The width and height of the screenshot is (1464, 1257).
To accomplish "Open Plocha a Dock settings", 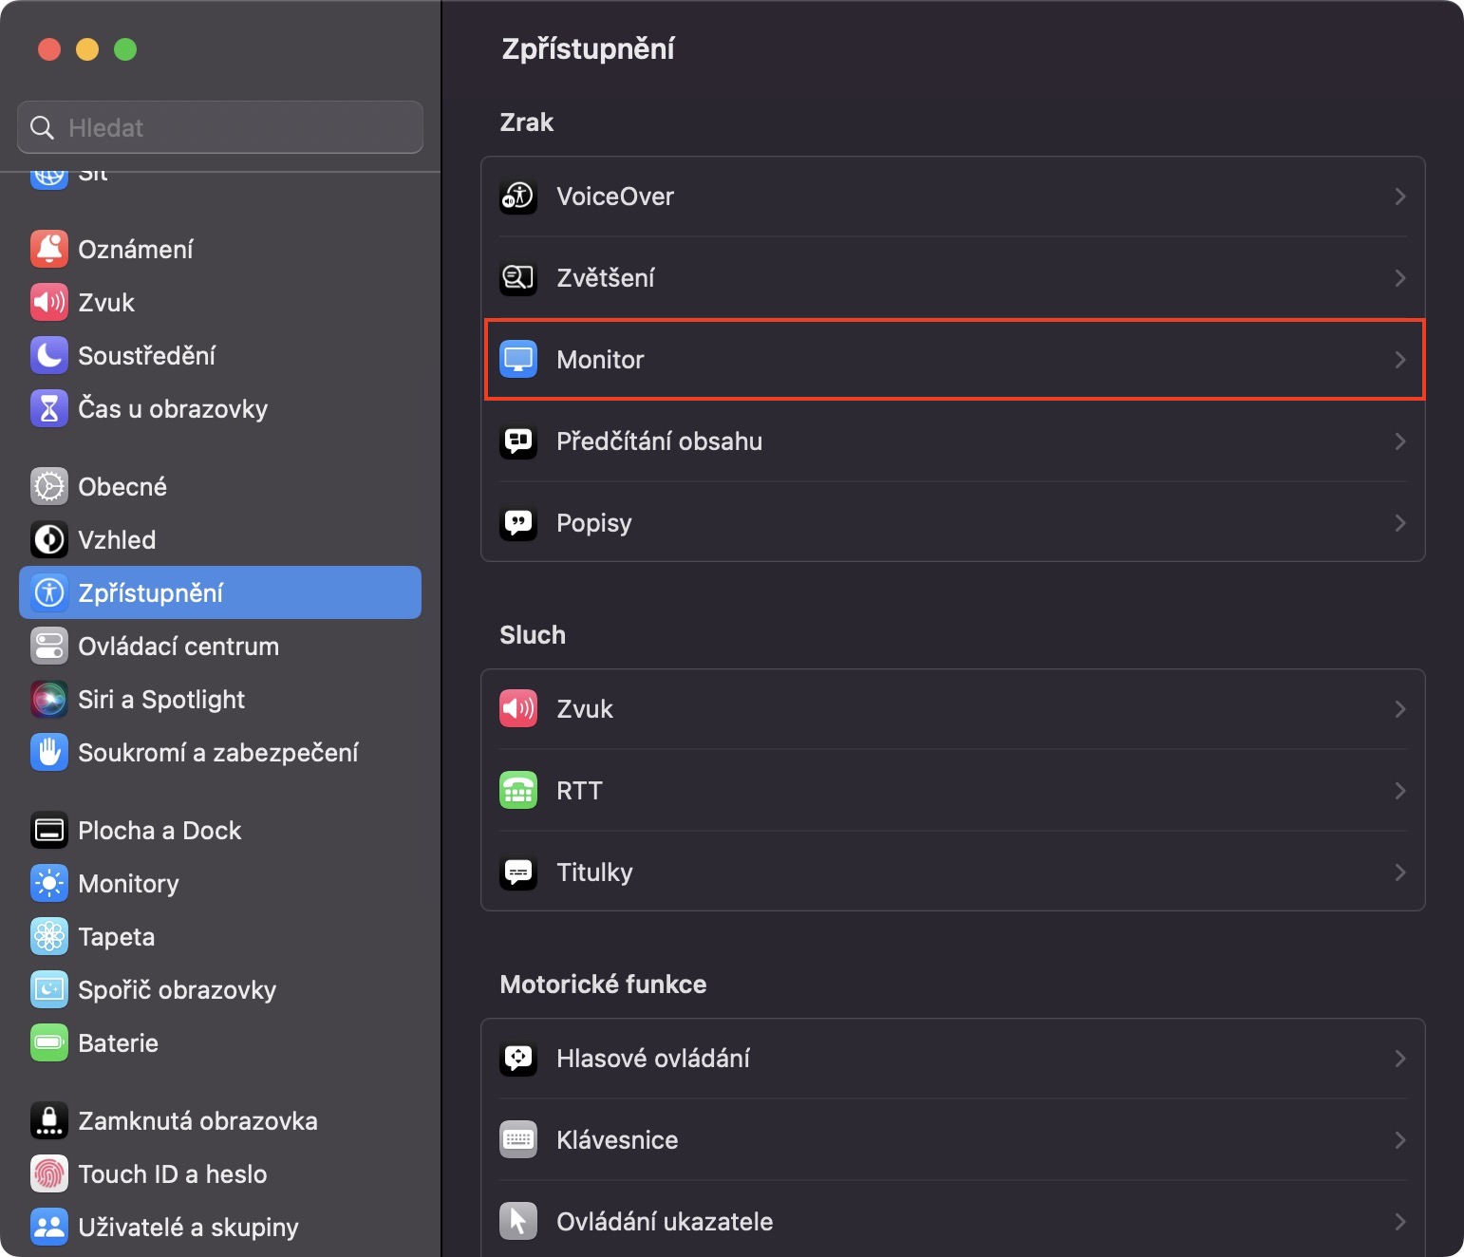I will point(160,831).
